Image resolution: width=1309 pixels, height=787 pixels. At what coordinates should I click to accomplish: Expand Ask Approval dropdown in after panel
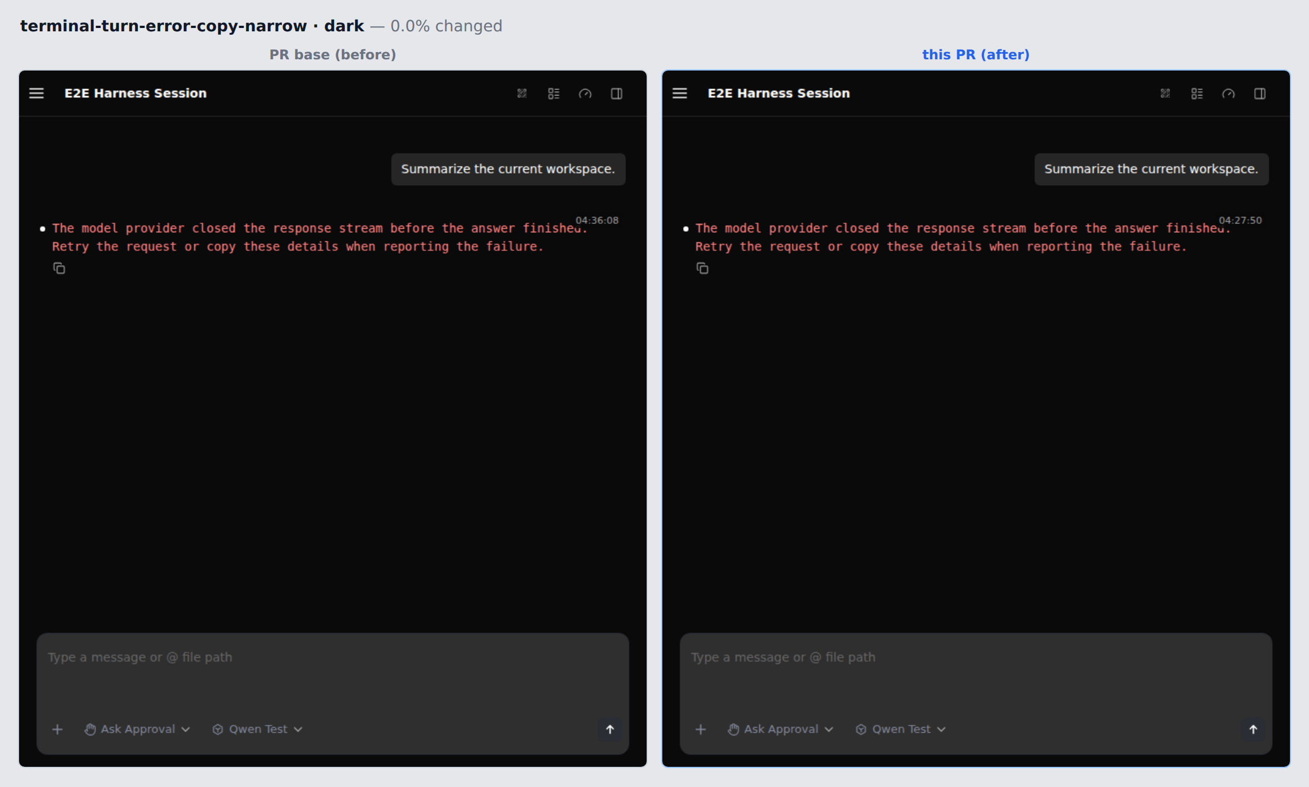pyautogui.click(x=781, y=729)
